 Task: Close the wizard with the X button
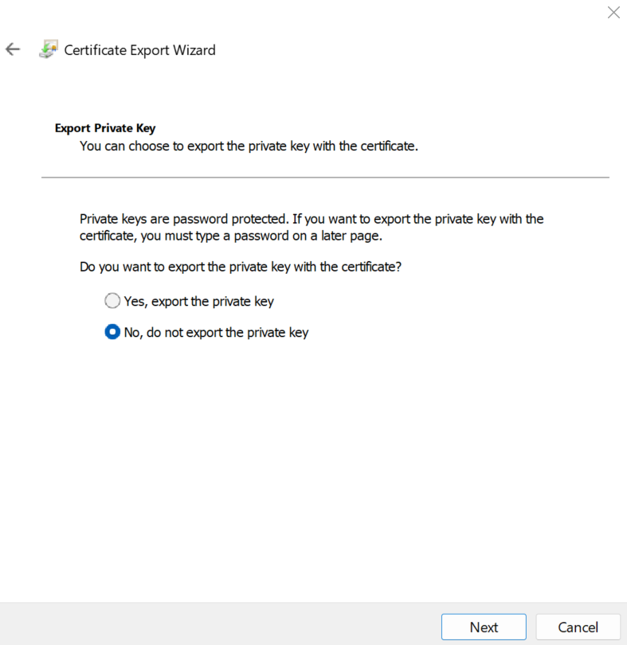point(613,12)
